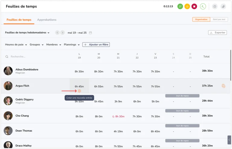232x149 pixels.
Task: Click the copy icon in Argus Filch row
Action: [x=224, y=86]
